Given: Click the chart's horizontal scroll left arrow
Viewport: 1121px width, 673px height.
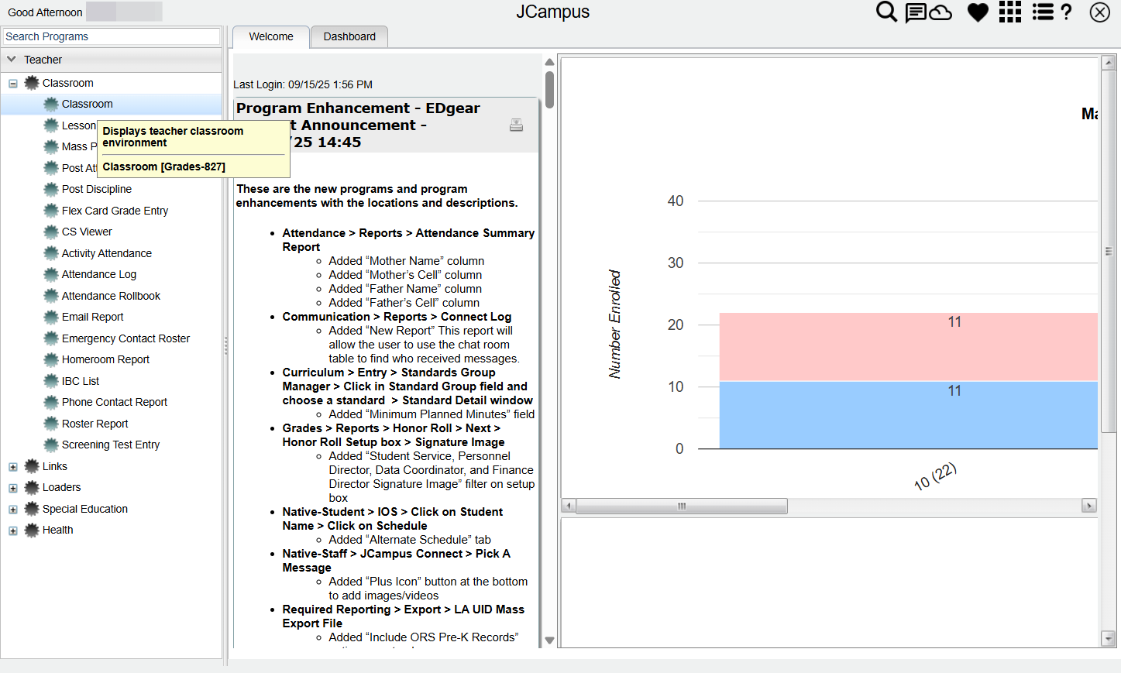Looking at the screenshot, I should (569, 506).
